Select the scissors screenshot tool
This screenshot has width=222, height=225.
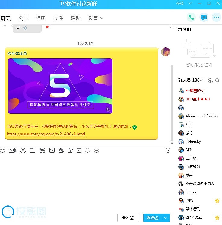click(23, 150)
